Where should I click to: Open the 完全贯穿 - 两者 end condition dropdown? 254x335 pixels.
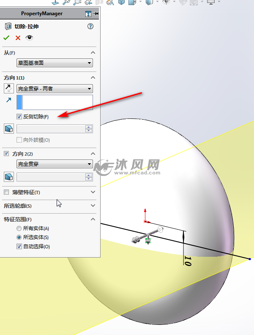click(x=55, y=89)
